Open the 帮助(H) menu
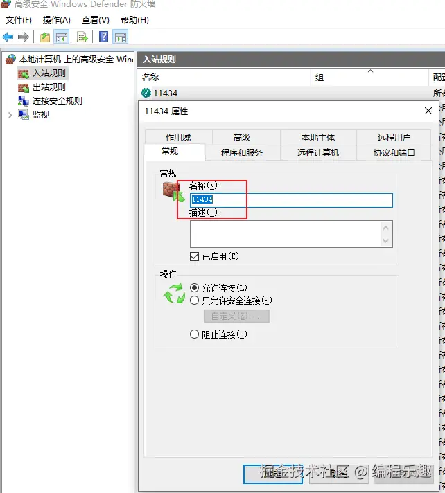The image size is (445, 493). [134, 20]
